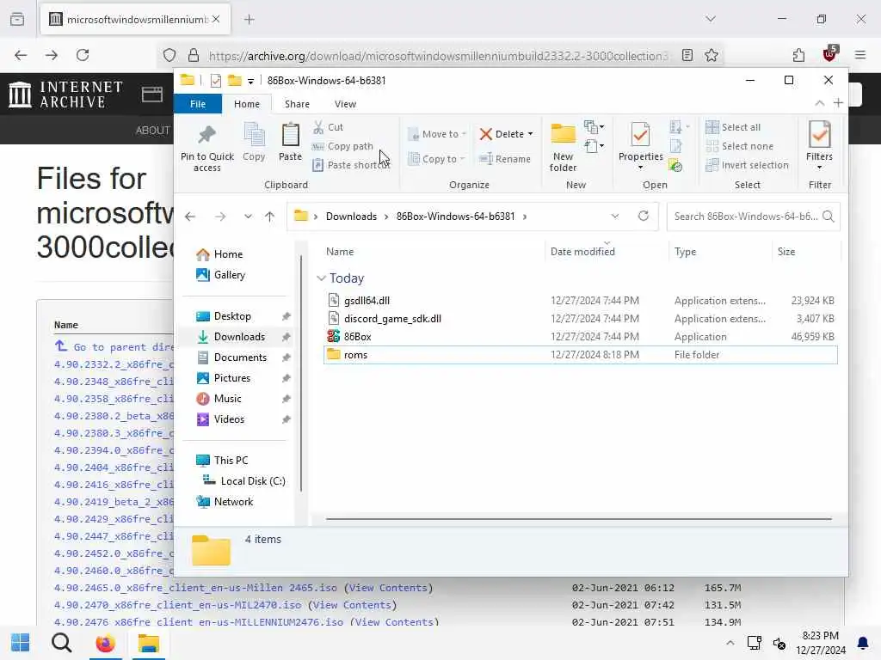Open the Filters ribbon button

click(819, 144)
